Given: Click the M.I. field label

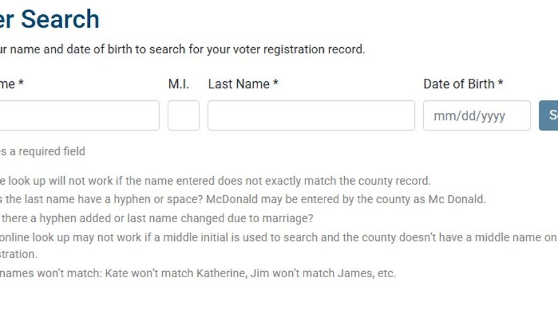Looking at the screenshot, I should (x=178, y=84).
